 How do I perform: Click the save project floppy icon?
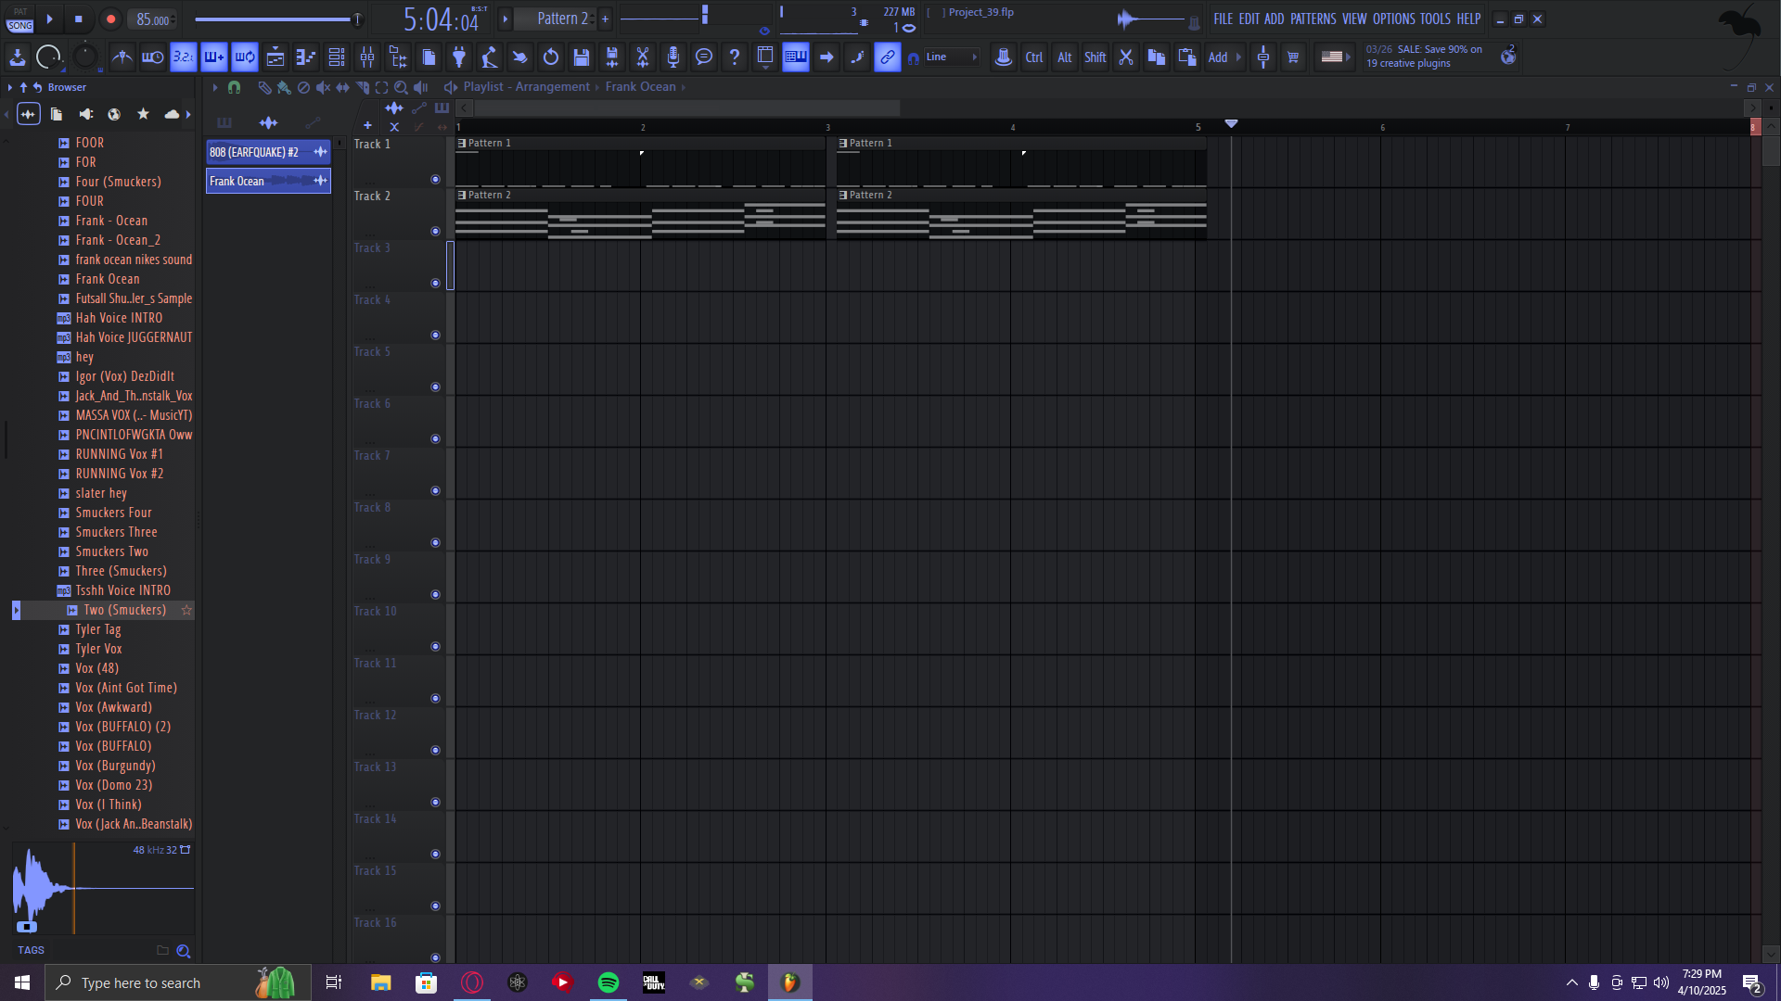582,57
